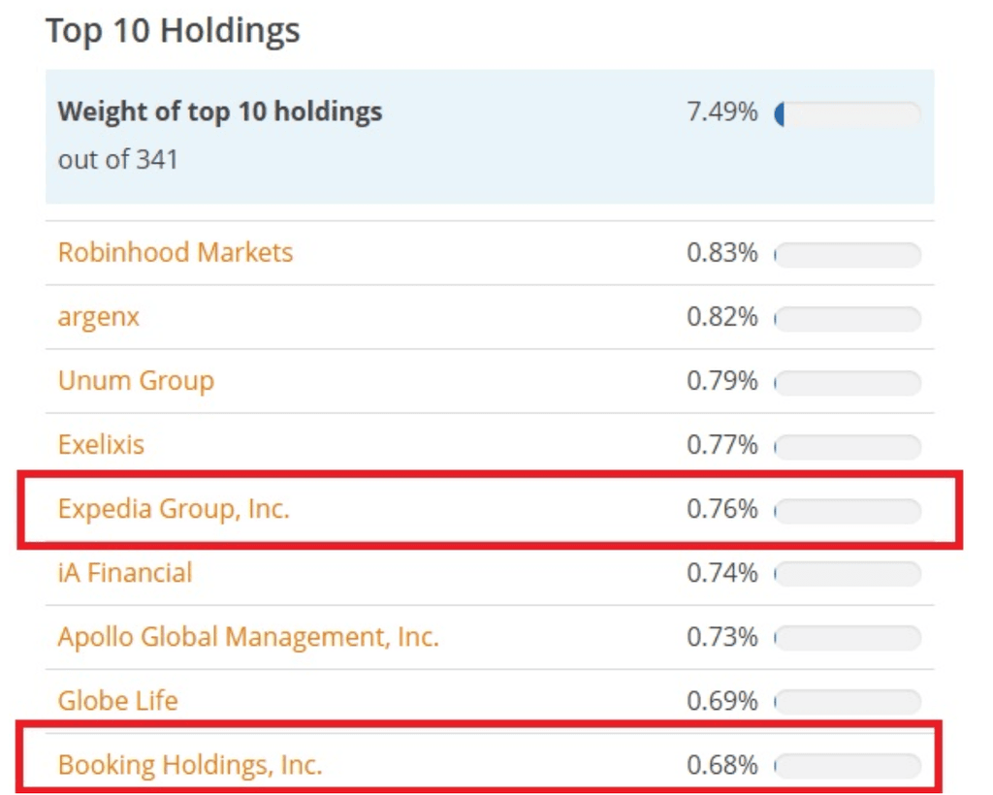Screen dimensions: 993x795
Task: Click the Expedia Group weight bar
Action: [x=848, y=511]
